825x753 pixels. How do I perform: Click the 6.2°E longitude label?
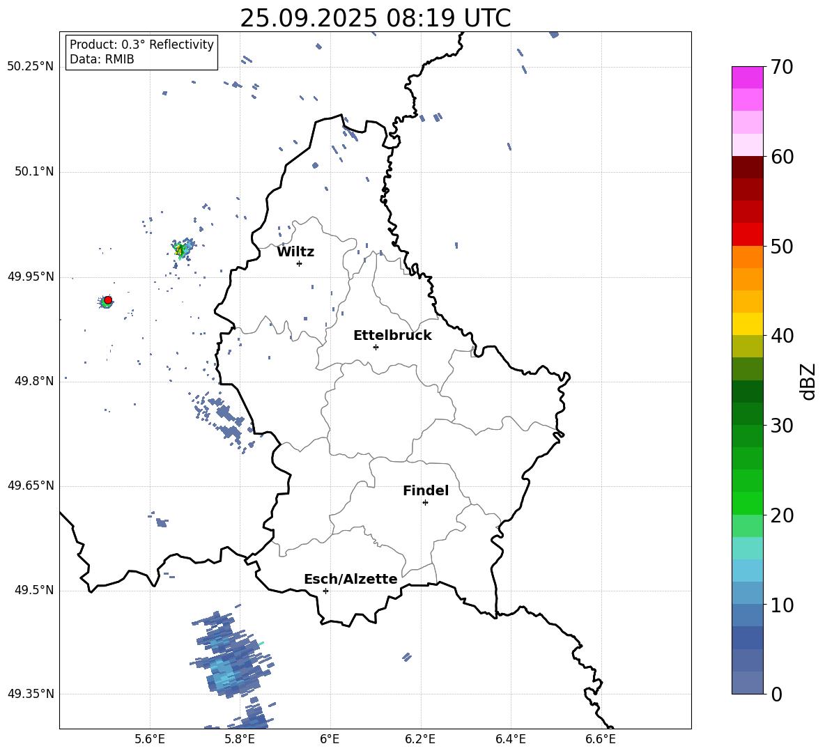coord(420,739)
